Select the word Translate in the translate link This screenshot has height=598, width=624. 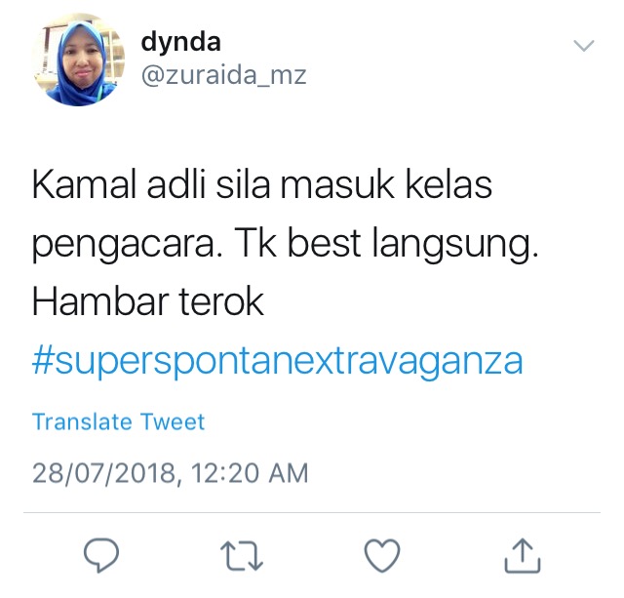[82, 421]
